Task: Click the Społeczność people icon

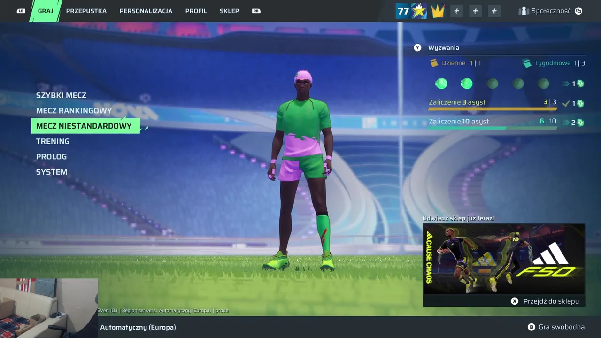Action: pyautogui.click(x=524, y=11)
